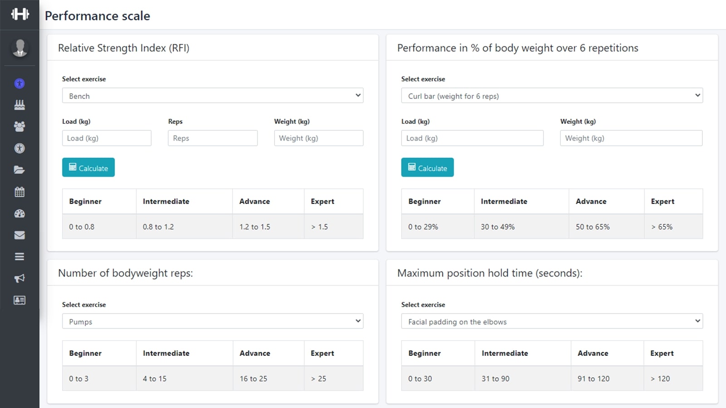726x408 pixels.
Task: Open the dashboard gauge icon
Action: [x=20, y=214]
